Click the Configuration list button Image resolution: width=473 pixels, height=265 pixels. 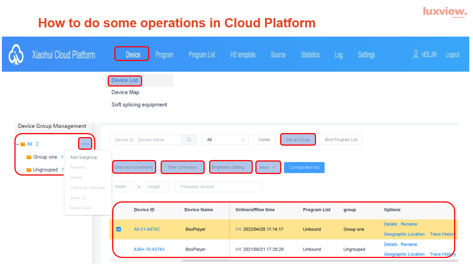pyautogui.click(x=304, y=167)
